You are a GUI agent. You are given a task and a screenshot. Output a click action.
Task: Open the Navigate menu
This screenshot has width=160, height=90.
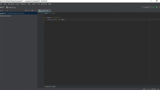click(11, 4)
